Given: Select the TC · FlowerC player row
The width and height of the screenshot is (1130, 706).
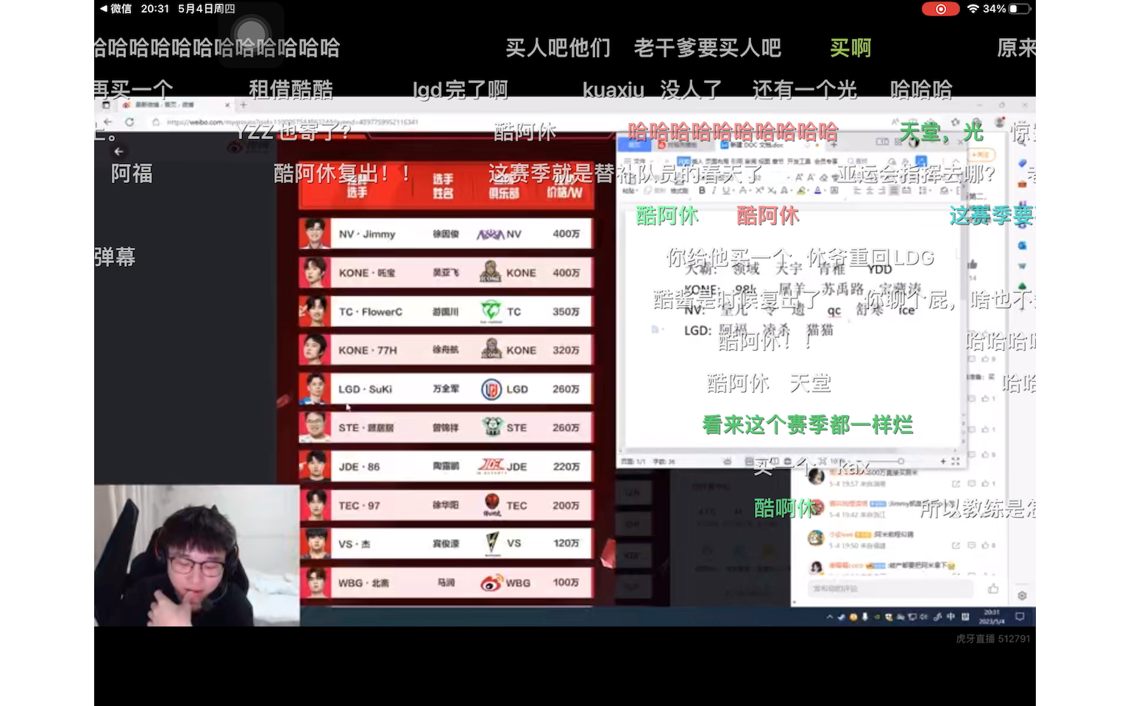Looking at the screenshot, I should (x=446, y=312).
